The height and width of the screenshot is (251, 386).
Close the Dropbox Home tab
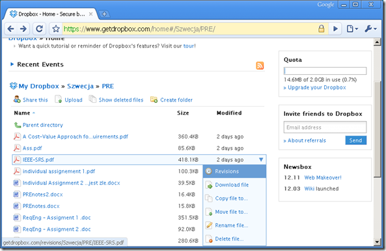[x=90, y=14]
